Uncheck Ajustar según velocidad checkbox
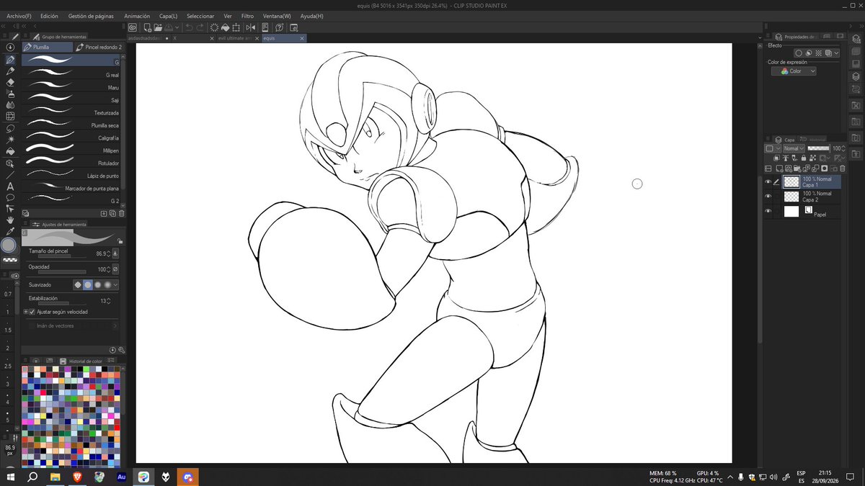The image size is (865, 486). pos(32,312)
